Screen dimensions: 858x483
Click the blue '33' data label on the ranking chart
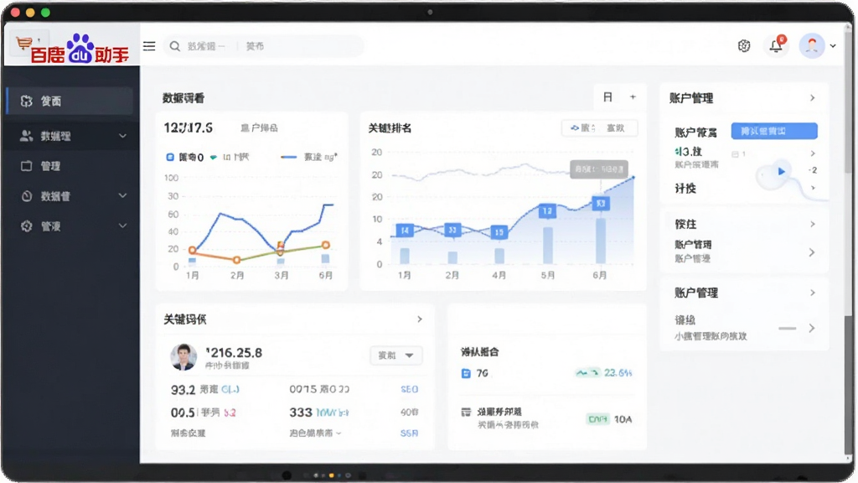tap(452, 231)
